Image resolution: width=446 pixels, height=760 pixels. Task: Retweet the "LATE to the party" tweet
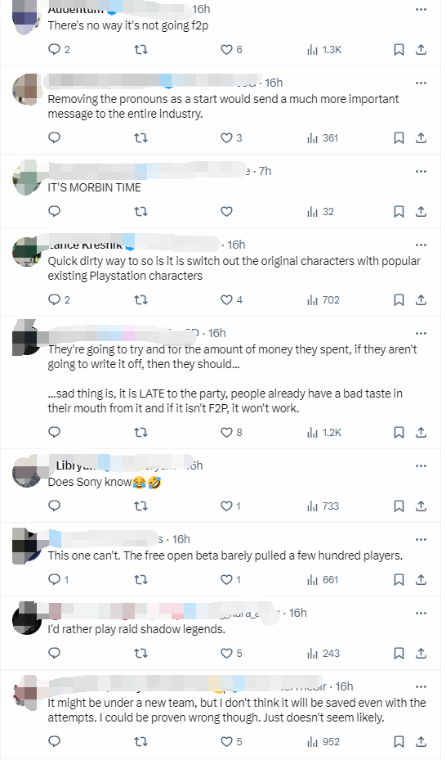point(140,432)
